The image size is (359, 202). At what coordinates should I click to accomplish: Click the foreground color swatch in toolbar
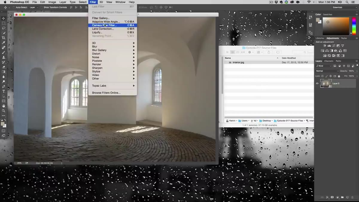pyautogui.click(x=3, y=123)
